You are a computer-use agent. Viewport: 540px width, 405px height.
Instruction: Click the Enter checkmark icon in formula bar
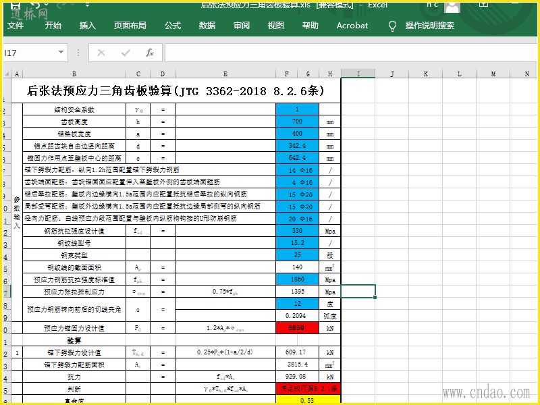pos(126,53)
